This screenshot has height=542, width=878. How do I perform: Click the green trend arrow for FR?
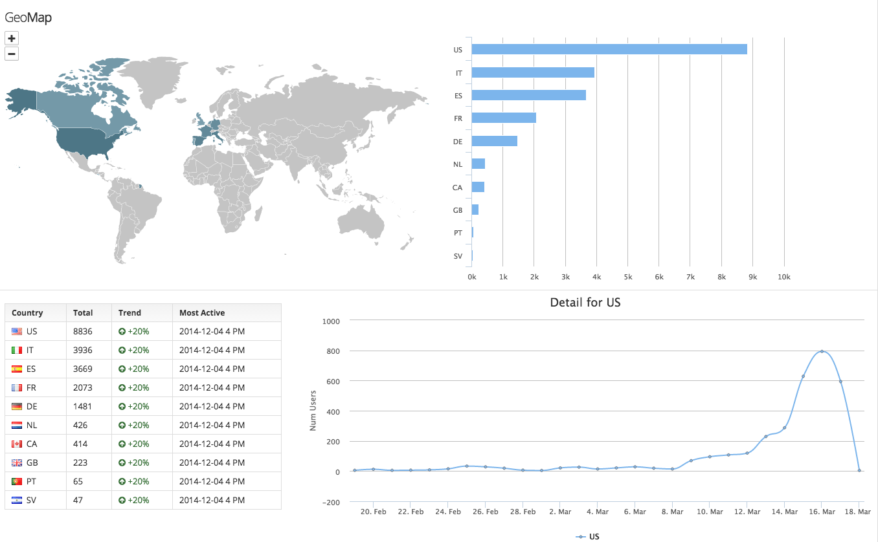(x=122, y=387)
